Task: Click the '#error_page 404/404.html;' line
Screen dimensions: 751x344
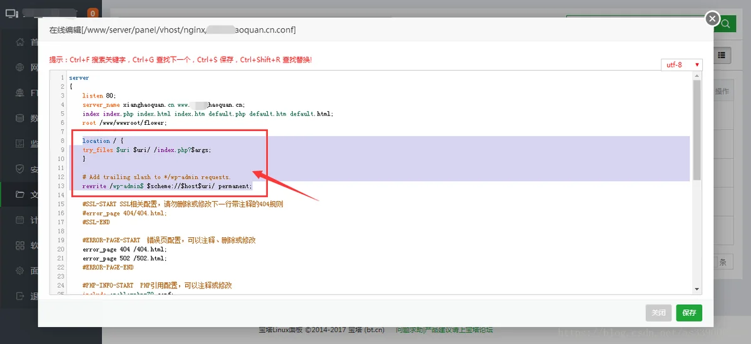Action: pos(125,213)
